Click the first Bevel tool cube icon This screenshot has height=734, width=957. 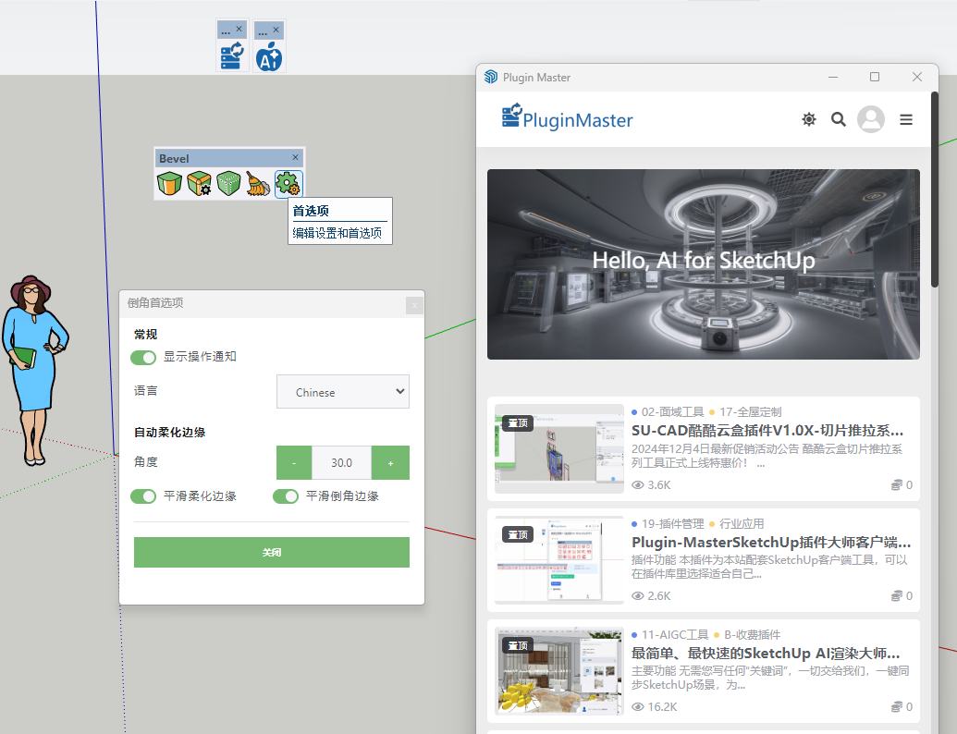pos(168,184)
